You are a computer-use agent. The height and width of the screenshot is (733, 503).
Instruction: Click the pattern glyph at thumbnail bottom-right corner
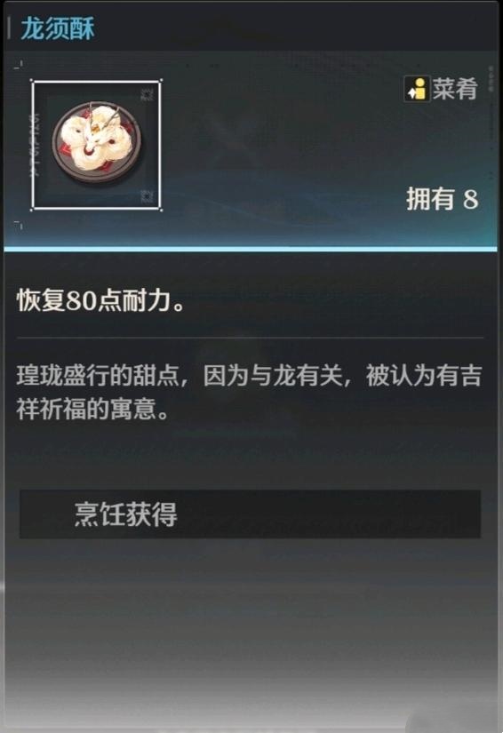pyautogui.click(x=147, y=196)
